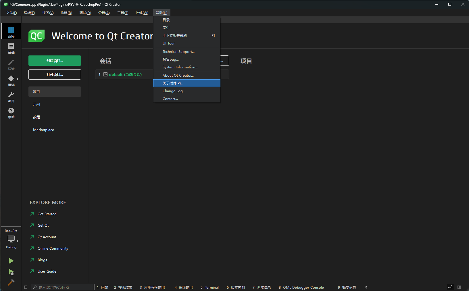The height and width of the screenshot is (291, 469).
Task: Run the project with green play button
Action: click(x=11, y=261)
